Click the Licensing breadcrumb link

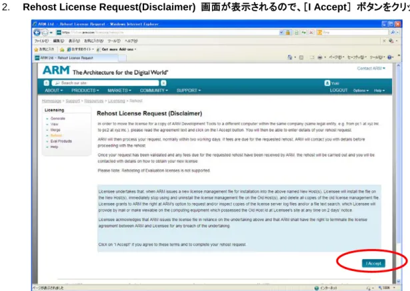click(x=117, y=101)
